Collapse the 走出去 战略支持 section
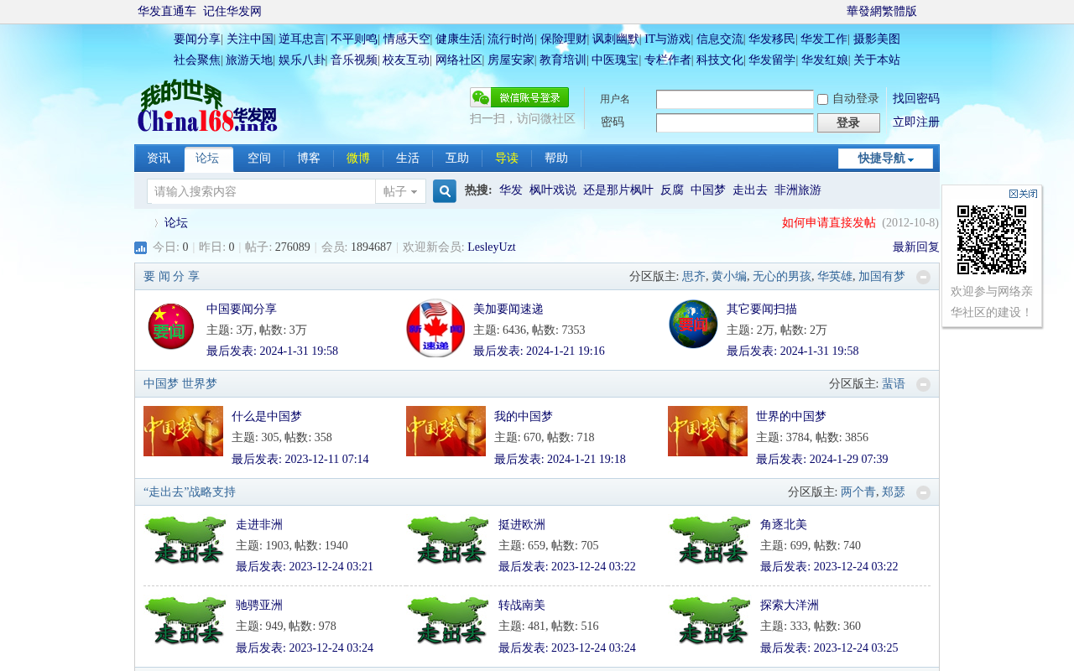1074x671 pixels. 923,492
